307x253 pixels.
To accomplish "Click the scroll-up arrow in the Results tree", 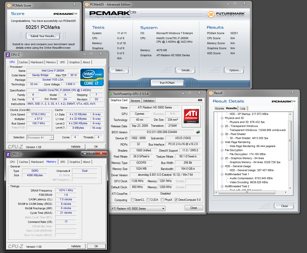I will click(290, 114).
